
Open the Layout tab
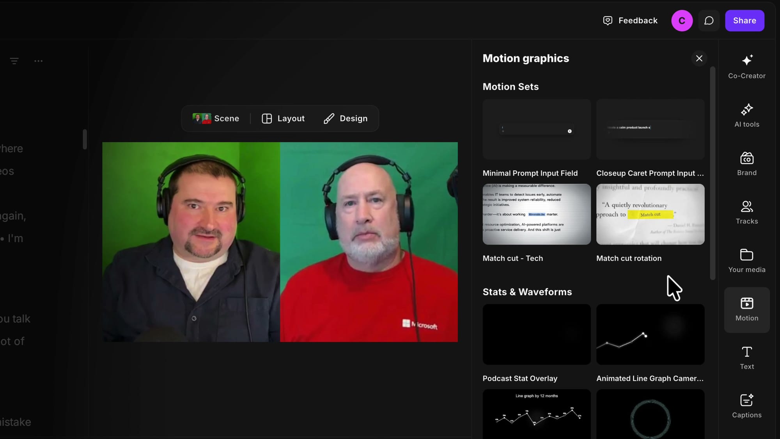[x=283, y=118]
